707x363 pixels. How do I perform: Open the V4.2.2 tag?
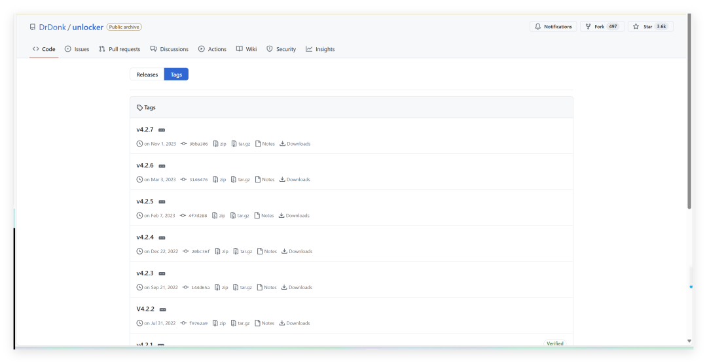(145, 309)
